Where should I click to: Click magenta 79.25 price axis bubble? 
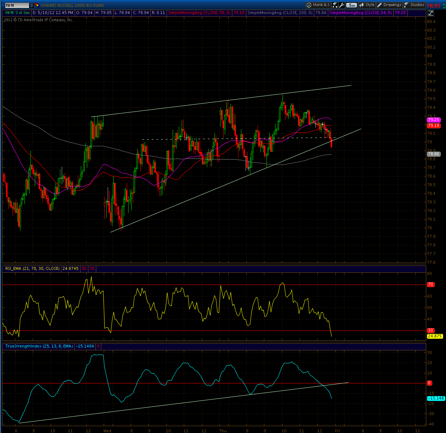[434, 120]
